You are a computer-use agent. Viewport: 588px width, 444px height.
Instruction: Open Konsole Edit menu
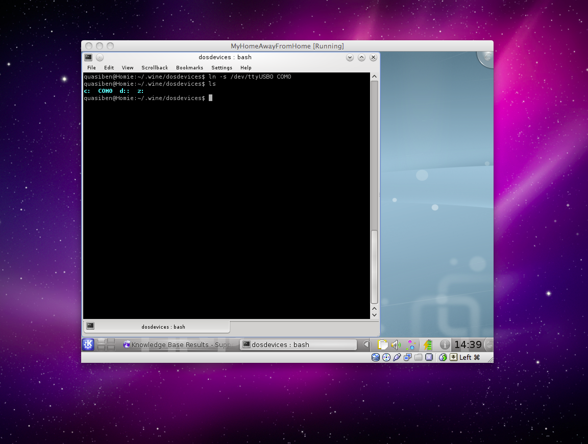[109, 67]
